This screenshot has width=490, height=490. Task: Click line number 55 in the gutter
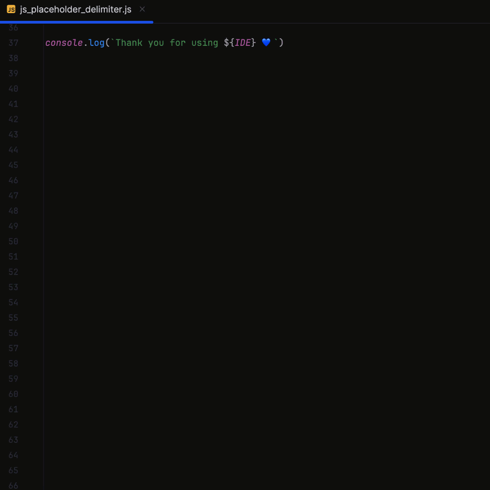(13, 318)
